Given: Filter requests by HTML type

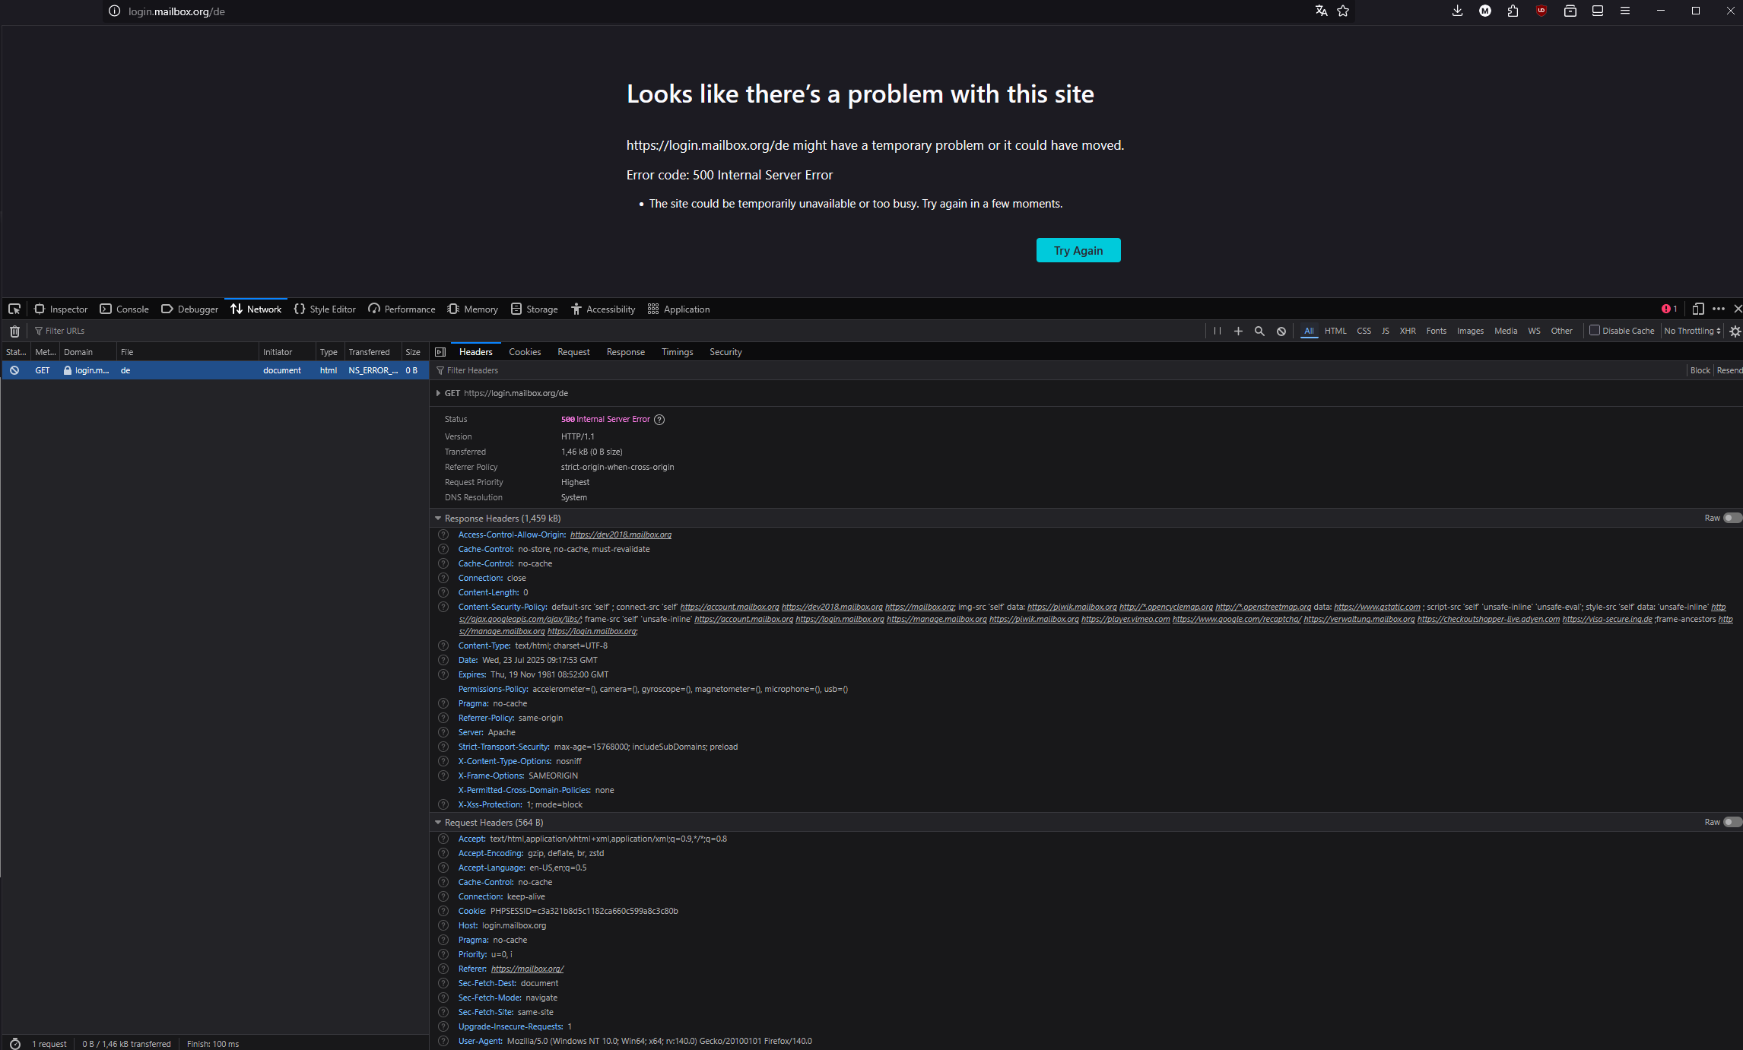Looking at the screenshot, I should click(x=1335, y=331).
